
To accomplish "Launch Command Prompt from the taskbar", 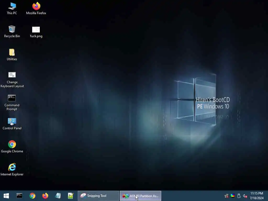I will tap(19, 196).
